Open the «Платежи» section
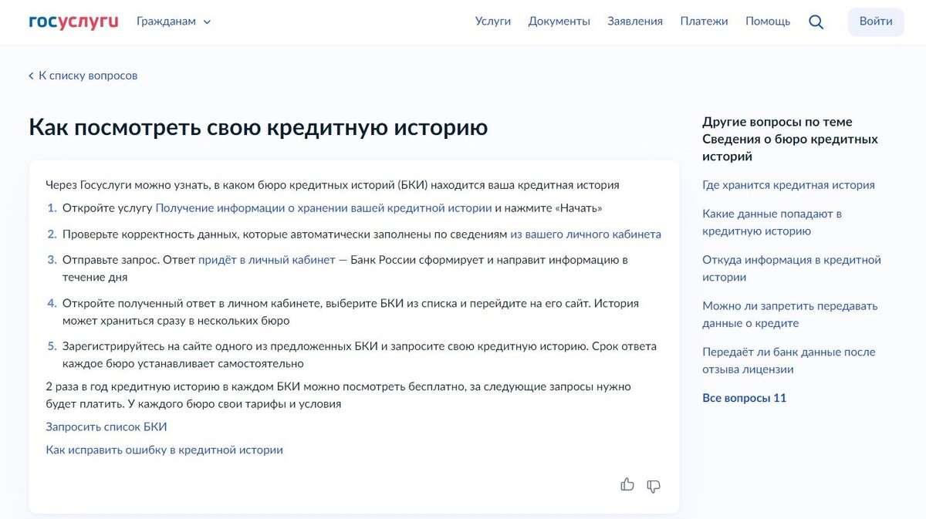This screenshot has height=519, width=926. 705,21
